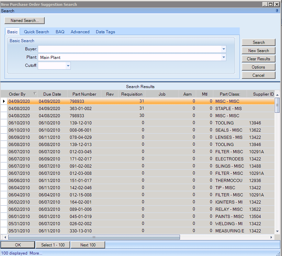
Task: Open the Plant dropdown arrow
Action: coord(224,57)
